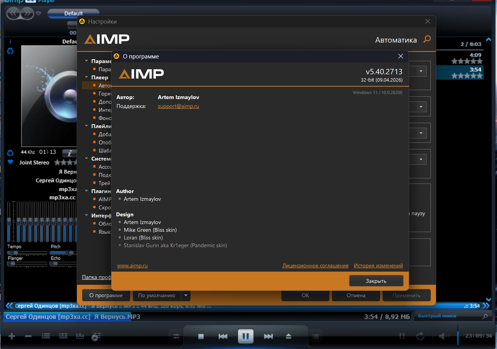Screen dimensions: 497x349
Task: Select the AIMP item under Плагины
Action: (105, 199)
